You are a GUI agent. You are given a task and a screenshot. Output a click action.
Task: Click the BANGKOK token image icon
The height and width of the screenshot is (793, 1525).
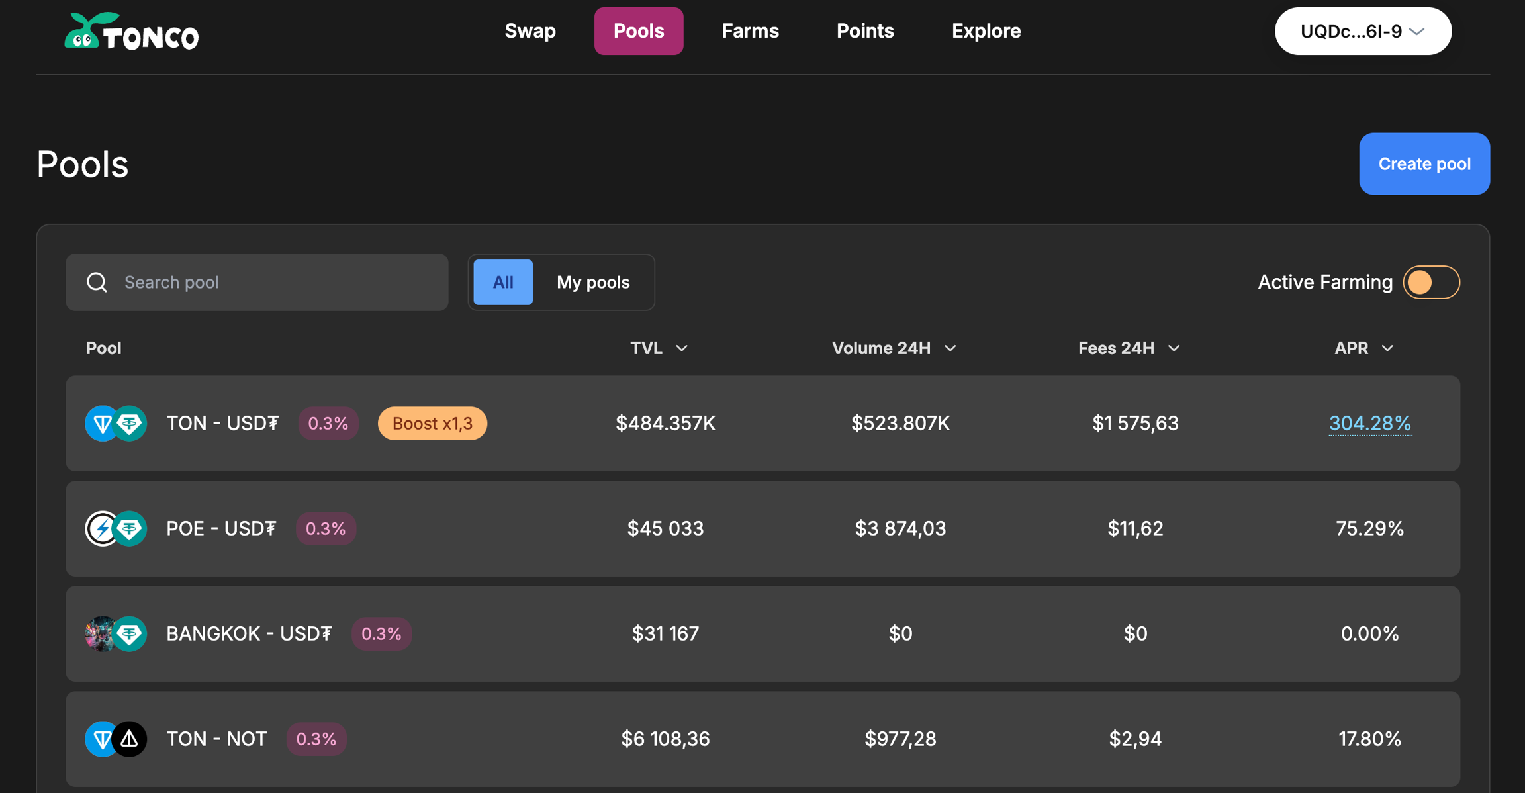pyautogui.click(x=99, y=633)
